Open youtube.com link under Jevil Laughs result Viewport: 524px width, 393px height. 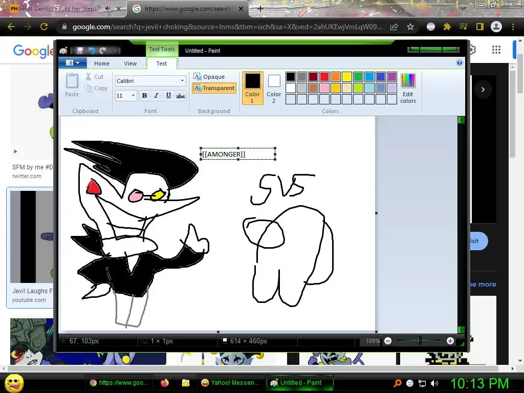coord(29,300)
